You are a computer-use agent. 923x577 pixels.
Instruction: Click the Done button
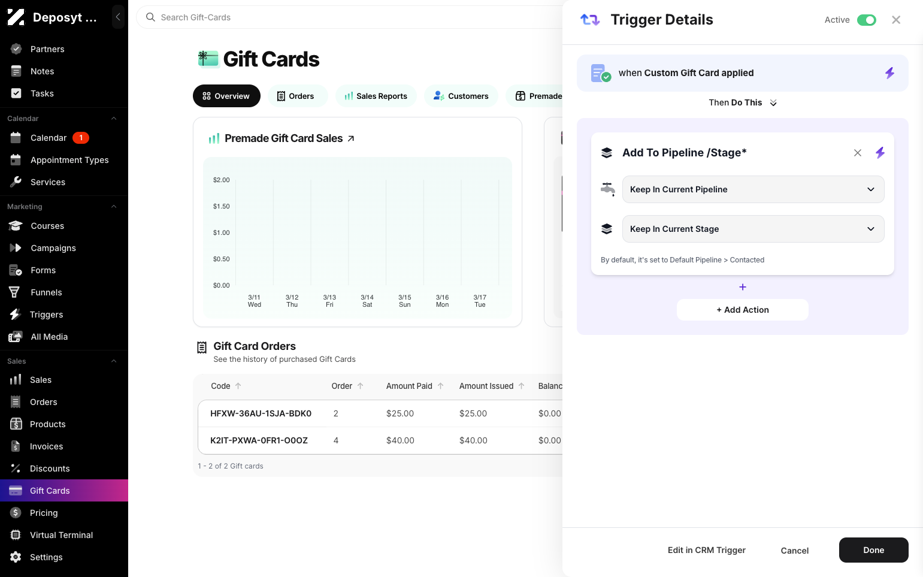tap(874, 550)
